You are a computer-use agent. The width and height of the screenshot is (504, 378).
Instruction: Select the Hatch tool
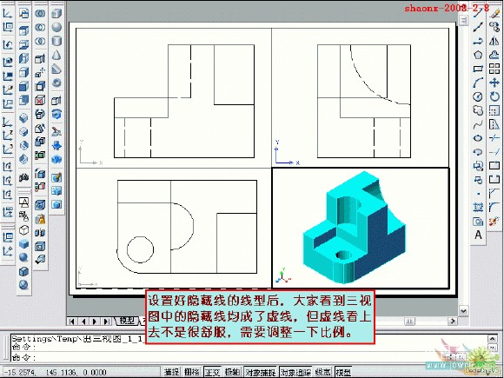pos(478,207)
